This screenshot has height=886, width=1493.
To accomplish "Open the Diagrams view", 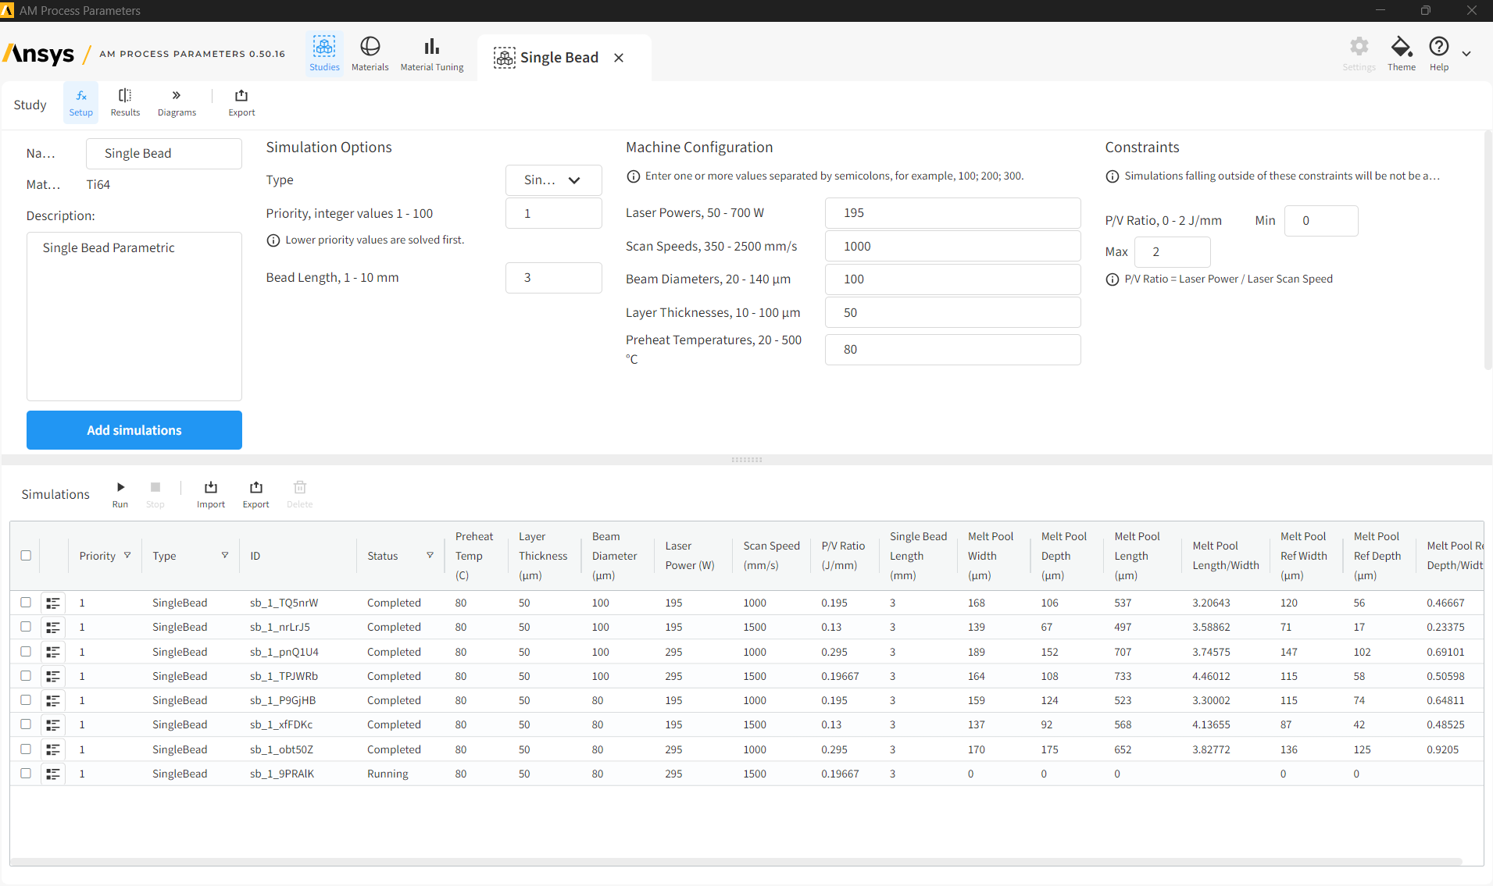I will [x=177, y=102].
